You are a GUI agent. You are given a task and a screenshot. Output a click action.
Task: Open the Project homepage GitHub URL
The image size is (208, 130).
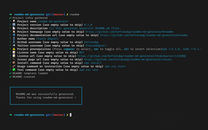[129, 32]
